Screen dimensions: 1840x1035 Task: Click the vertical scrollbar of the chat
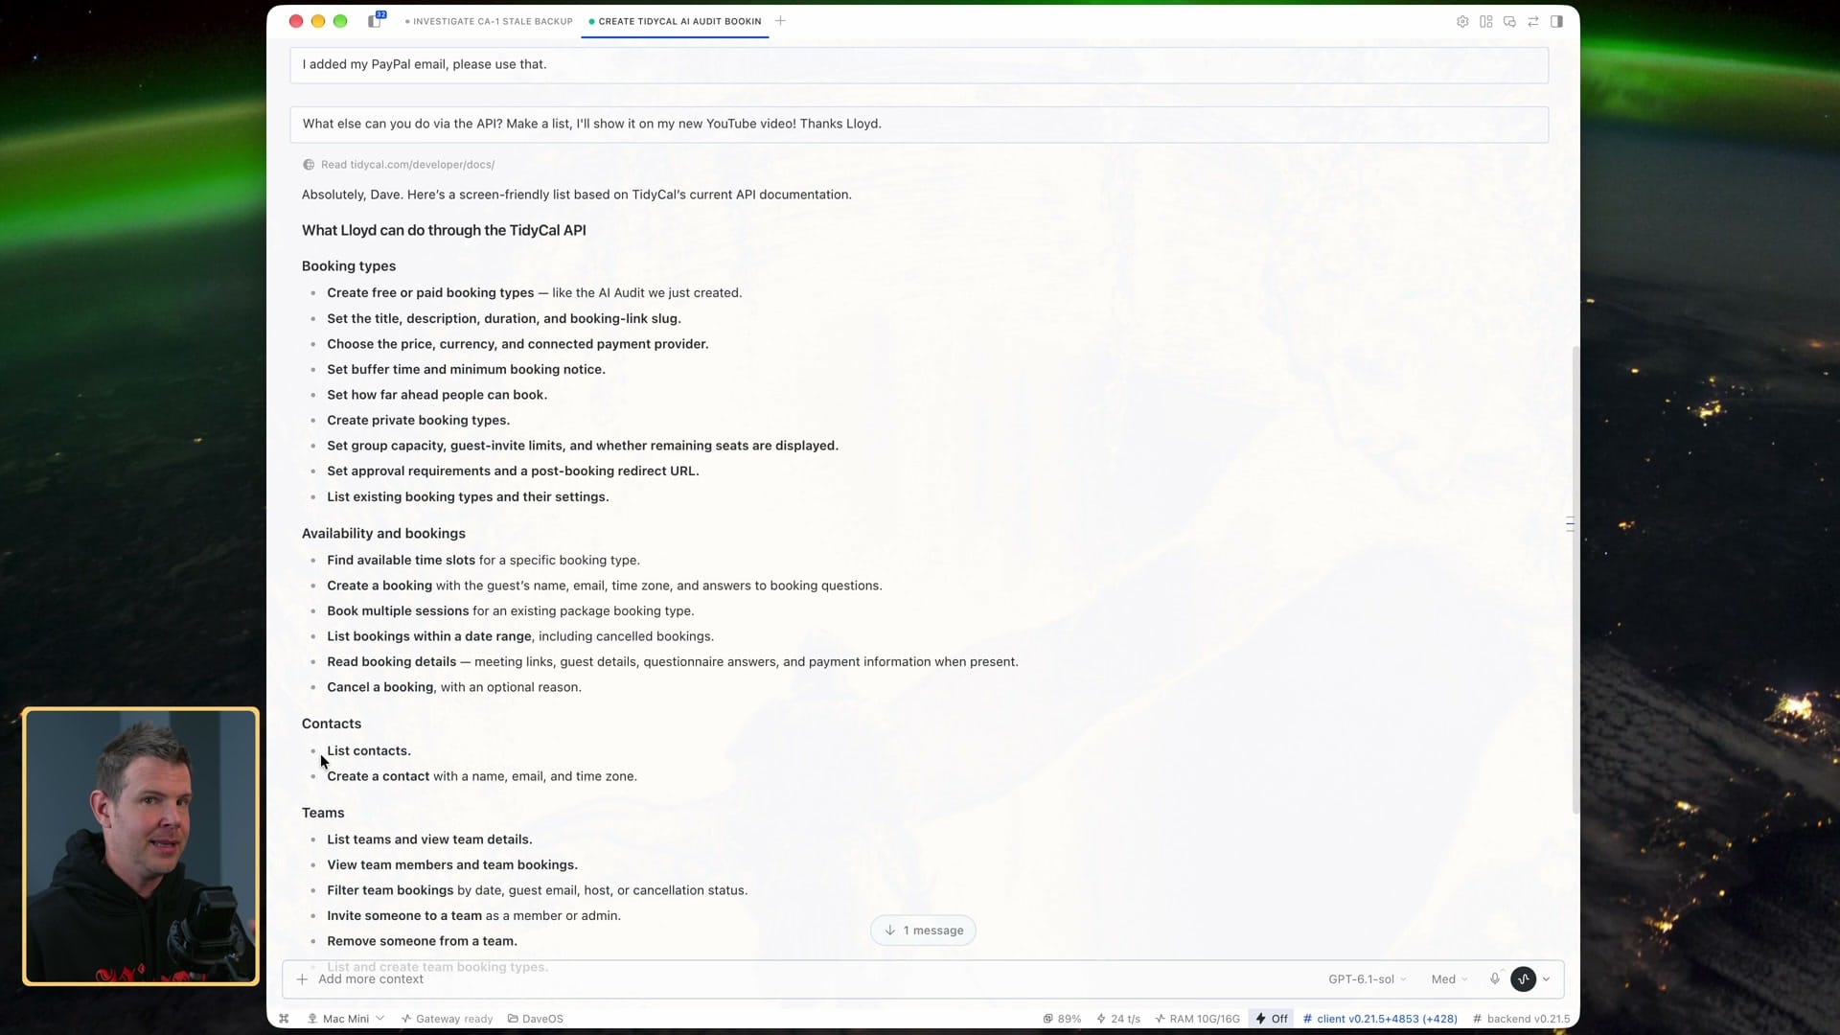click(x=1575, y=580)
